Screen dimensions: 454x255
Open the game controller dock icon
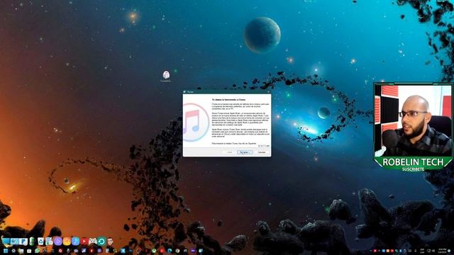pyautogui.click(x=93, y=241)
